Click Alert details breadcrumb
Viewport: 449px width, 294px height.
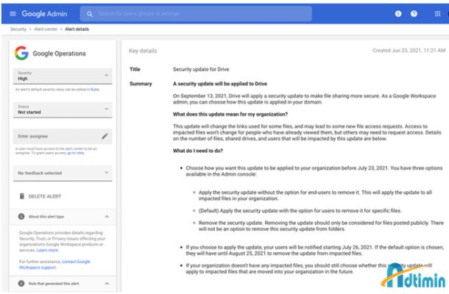coord(77,29)
